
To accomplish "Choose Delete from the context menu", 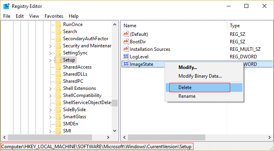I will click(204, 88).
